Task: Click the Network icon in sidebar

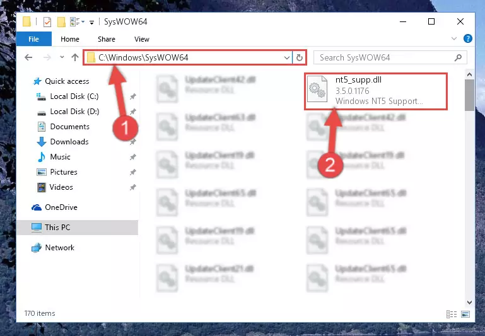Action: [37, 248]
